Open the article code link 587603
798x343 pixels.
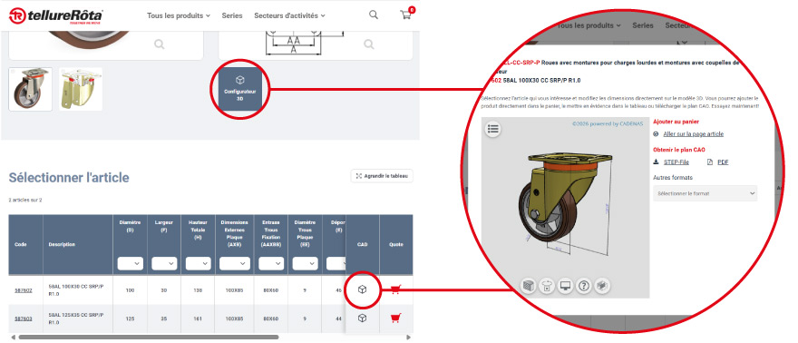coord(24,318)
